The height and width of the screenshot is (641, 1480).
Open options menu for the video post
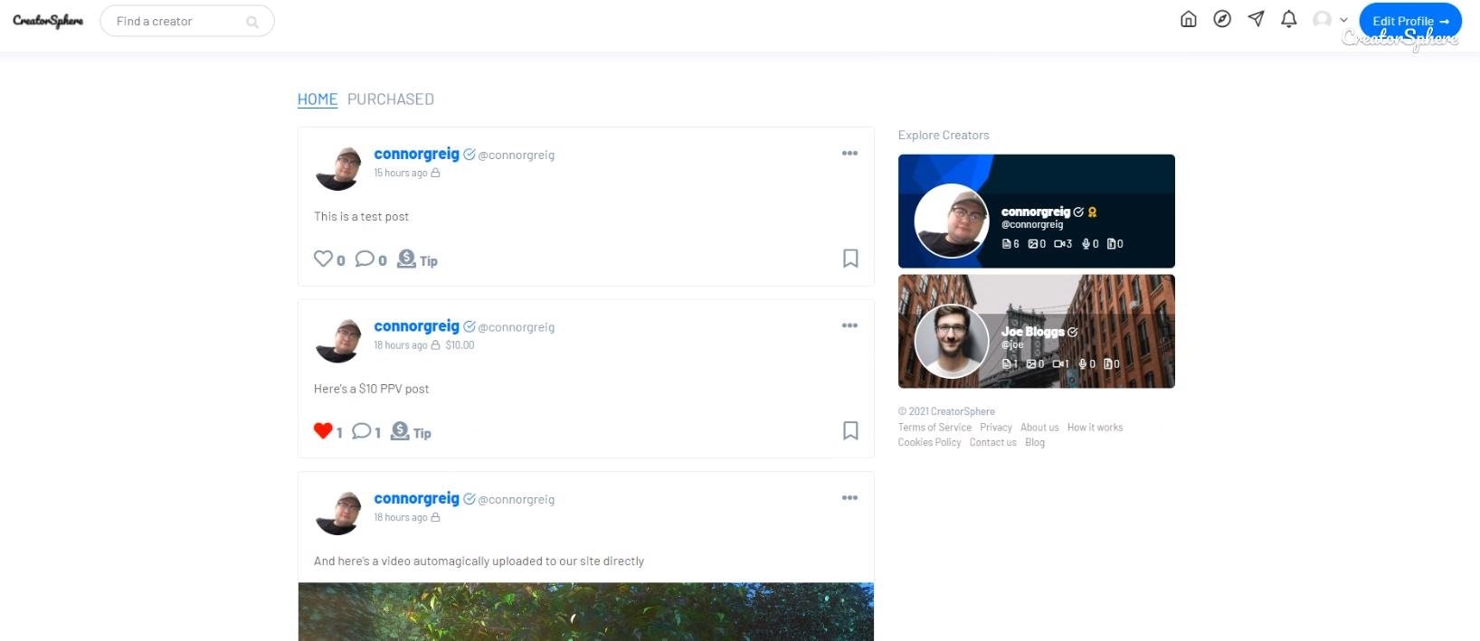(x=849, y=498)
